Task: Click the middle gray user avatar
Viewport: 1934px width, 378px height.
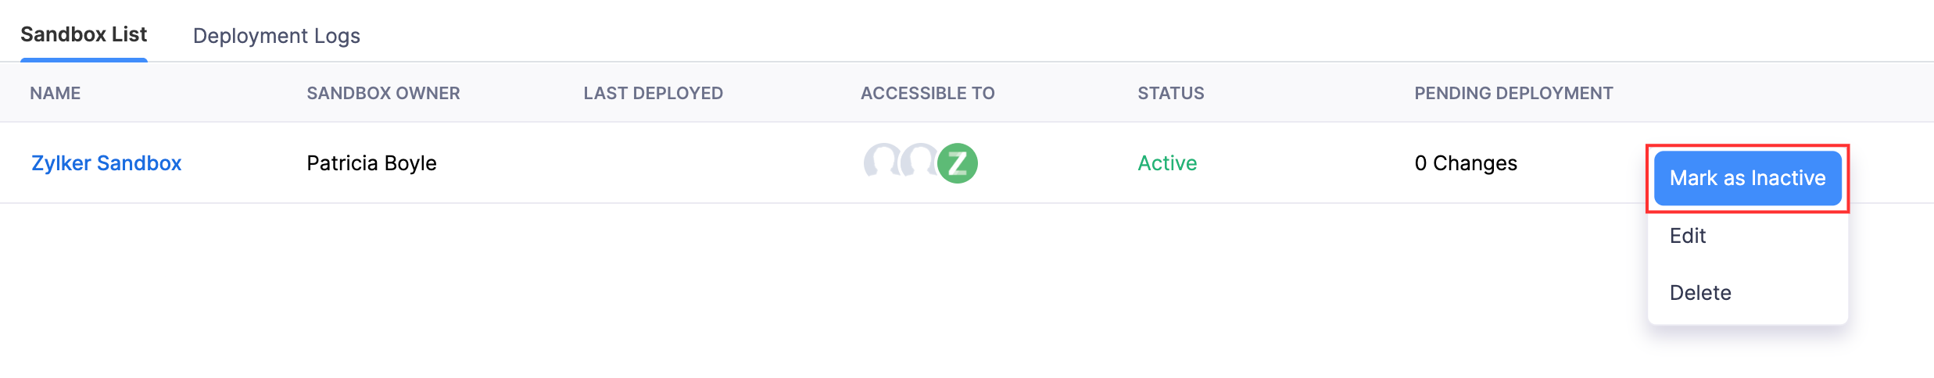Action: click(918, 161)
